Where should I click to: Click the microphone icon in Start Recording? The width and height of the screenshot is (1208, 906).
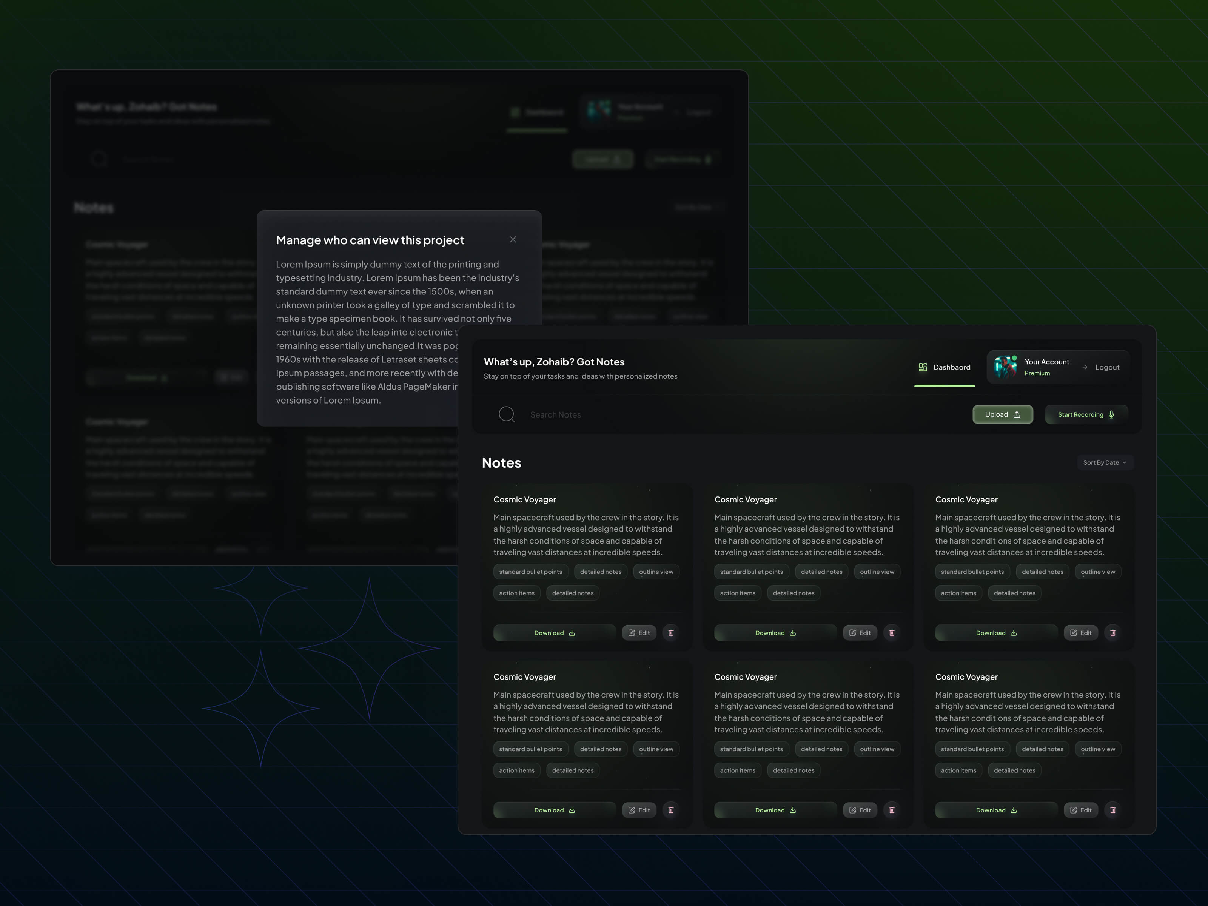pyautogui.click(x=1111, y=414)
